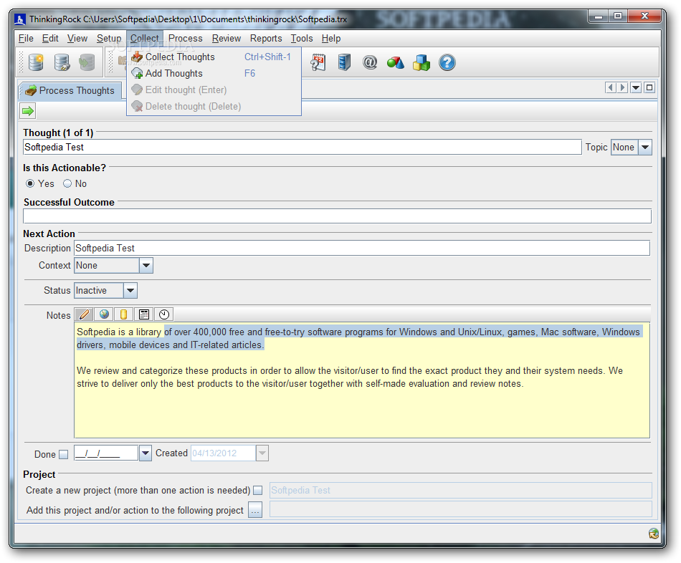681x563 pixels.
Task: Open the View menu
Action: [x=77, y=38]
